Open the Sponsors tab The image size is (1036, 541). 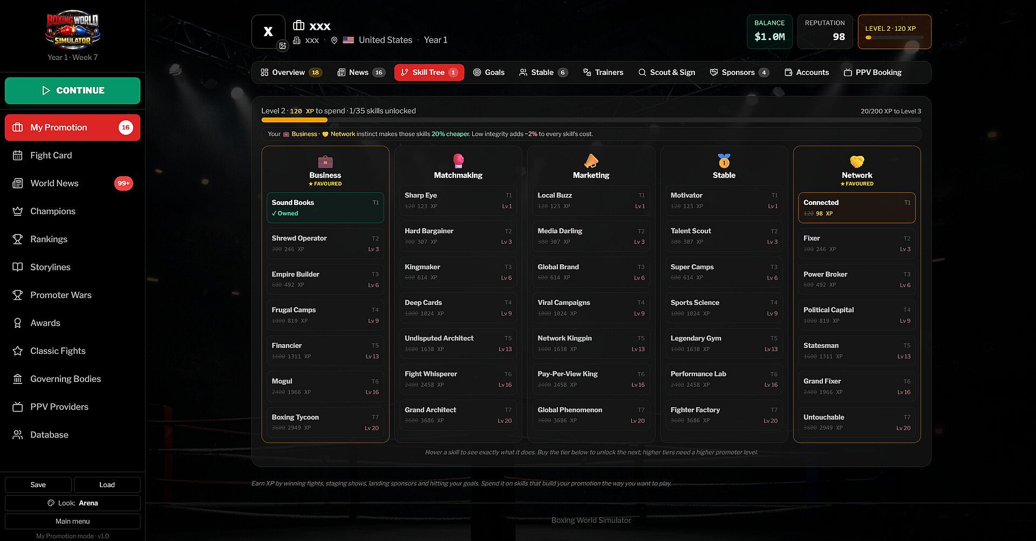point(739,72)
